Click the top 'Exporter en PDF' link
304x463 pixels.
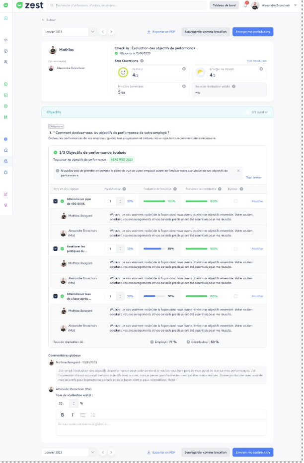161,31
